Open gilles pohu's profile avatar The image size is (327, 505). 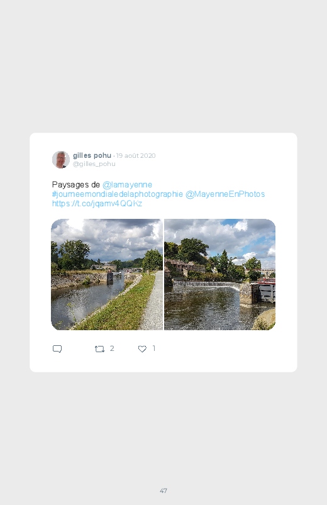(61, 159)
